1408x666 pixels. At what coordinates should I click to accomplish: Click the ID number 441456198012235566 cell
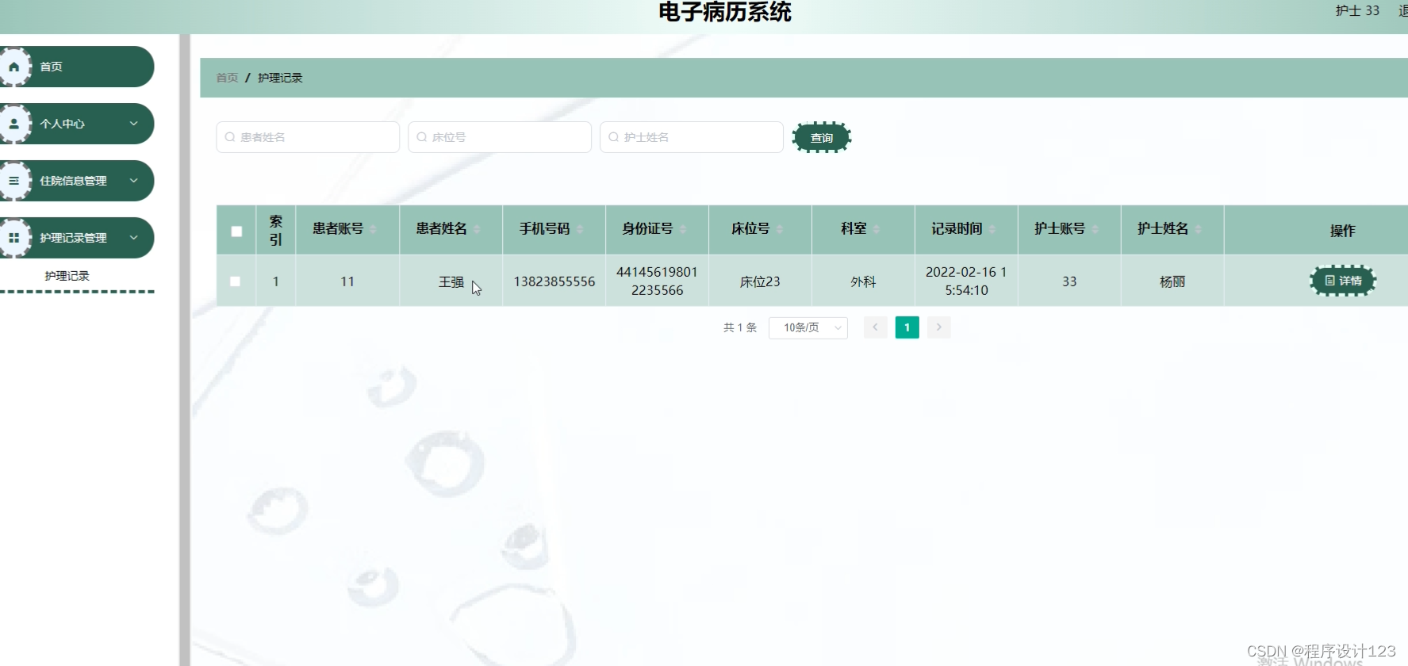click(x=657, y=281)
